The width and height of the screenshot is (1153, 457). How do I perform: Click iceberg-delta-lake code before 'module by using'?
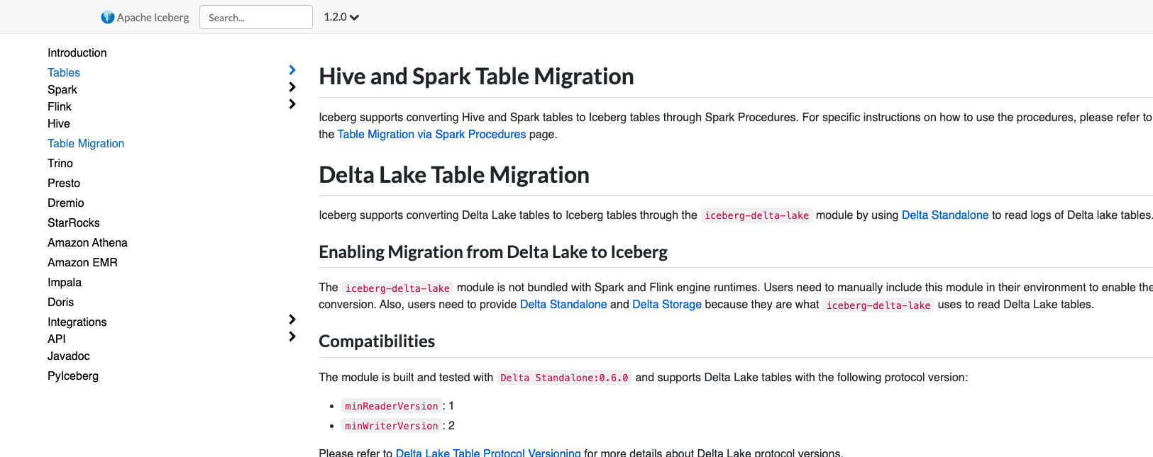pyautogui.click(x=756, y=215)
